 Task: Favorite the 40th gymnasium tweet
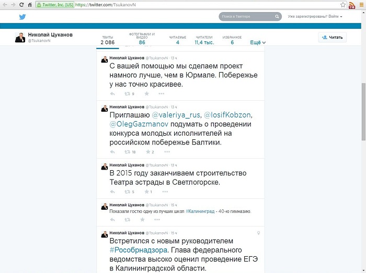142,219
